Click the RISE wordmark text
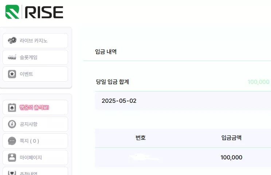The image size is (271, 175). pos(44,12)
